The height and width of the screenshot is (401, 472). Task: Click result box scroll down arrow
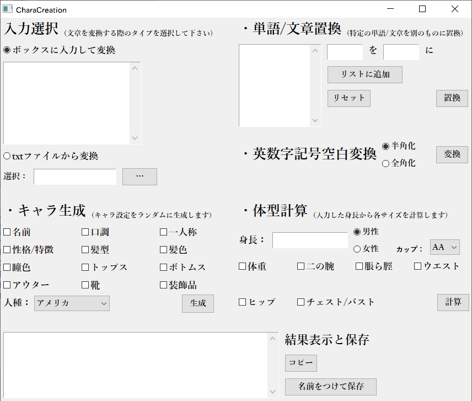[x=273, y=392]
